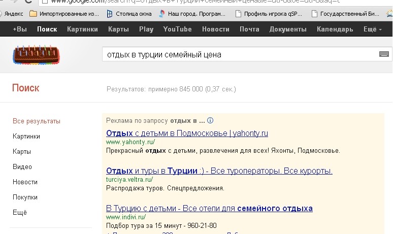Screen dimensions: 393x234
Task: Click the ad info icon next to Реклама
Action: pyautogui.click(x=210, y=120)
